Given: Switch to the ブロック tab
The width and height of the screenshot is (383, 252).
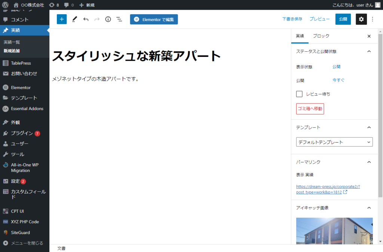Looking at the screenshot, I should 321,36.
